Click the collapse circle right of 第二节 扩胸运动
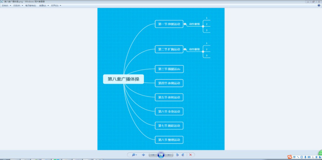The height and width of the screenshot is (160, 322). coord(185,50)
